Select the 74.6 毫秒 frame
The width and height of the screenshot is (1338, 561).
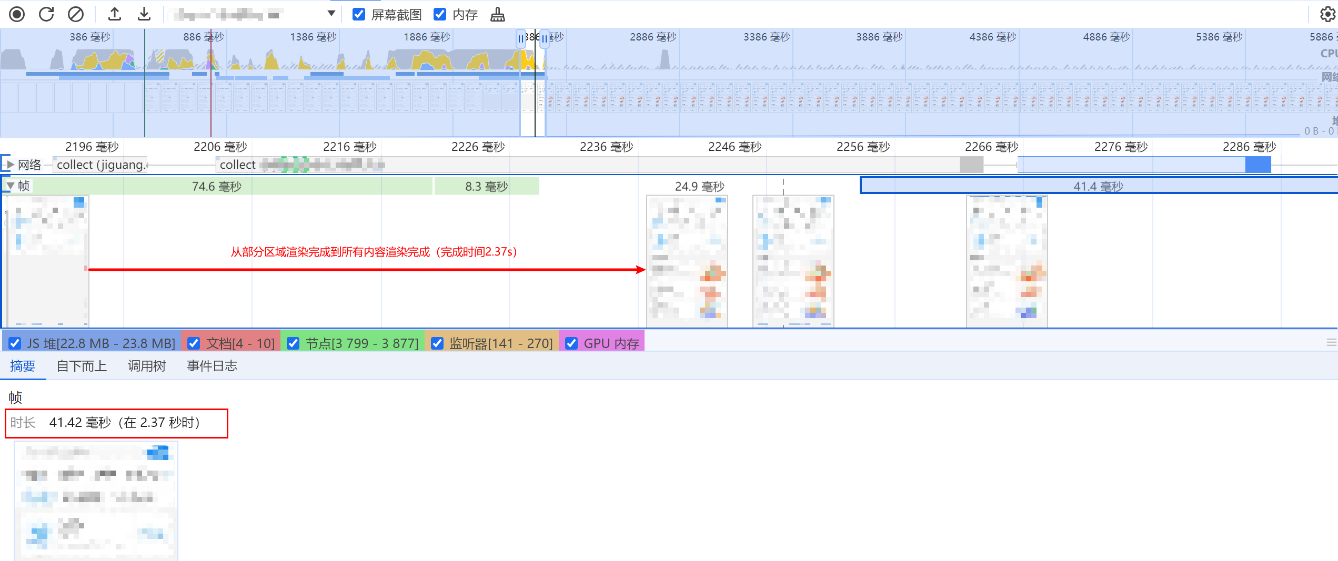point(217,187)
